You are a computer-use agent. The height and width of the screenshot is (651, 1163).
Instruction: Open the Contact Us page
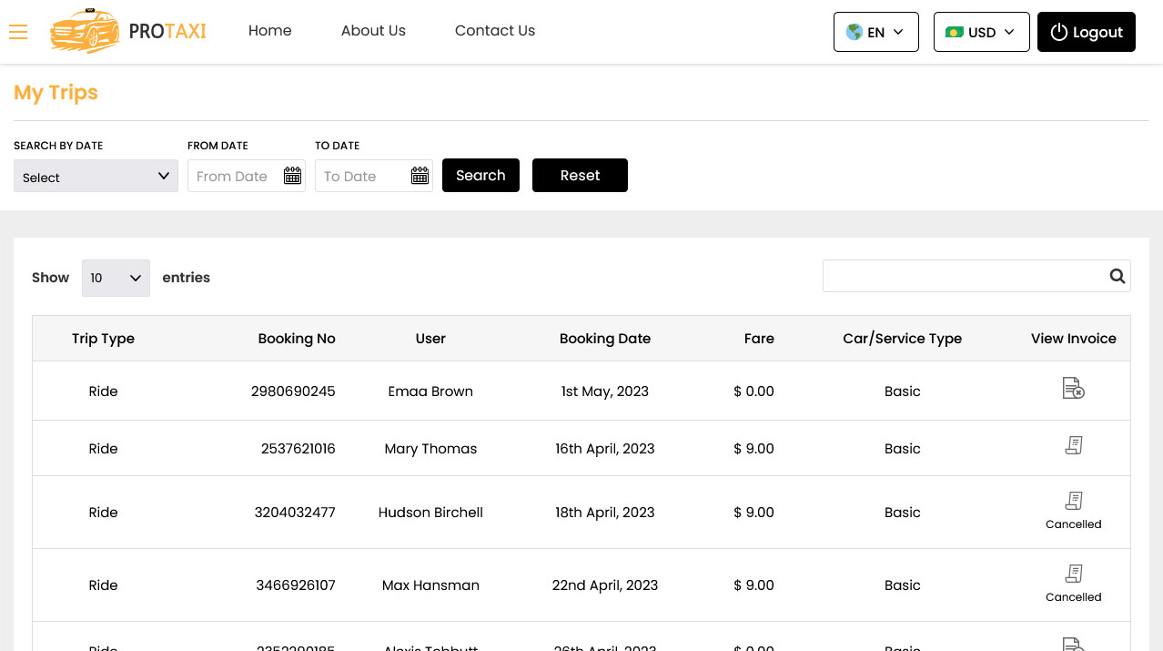point(495,30)
